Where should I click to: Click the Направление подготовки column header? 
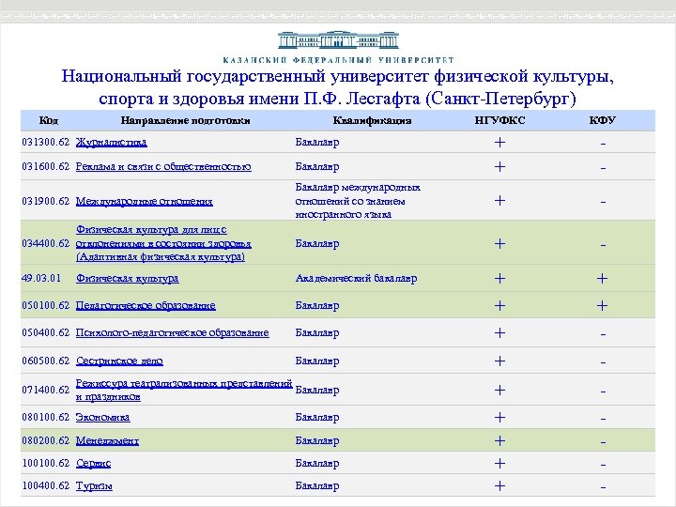[x=185, y=120]
